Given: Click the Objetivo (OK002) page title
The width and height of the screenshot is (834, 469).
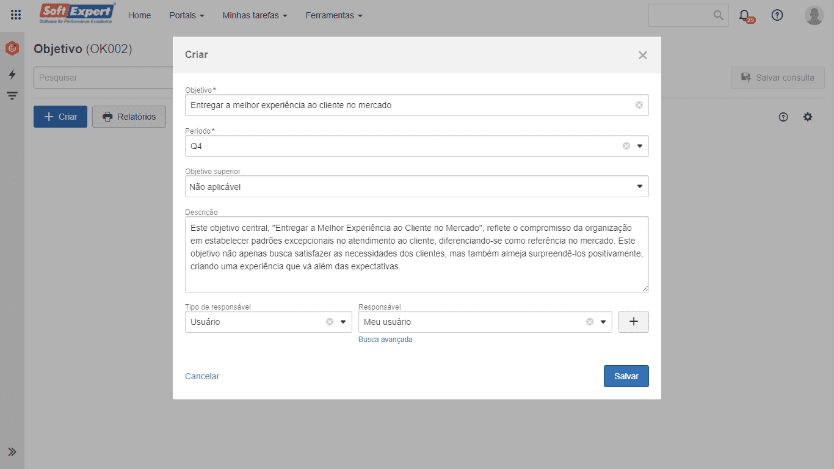Looking at the screenshot, I should 83,49.
